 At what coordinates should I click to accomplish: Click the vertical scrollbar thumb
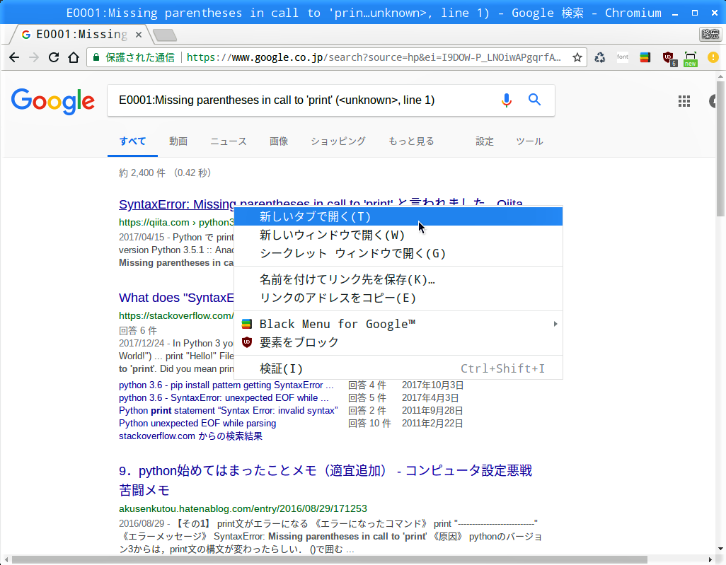pos(720,148)
